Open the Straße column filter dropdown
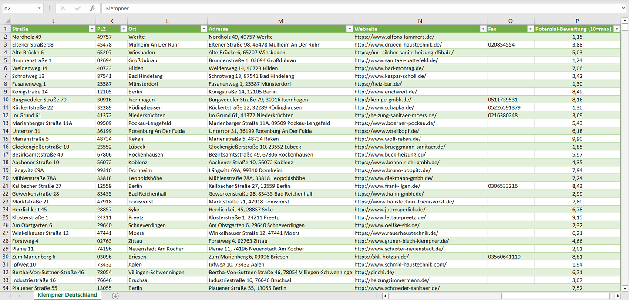 coord(91,29)
